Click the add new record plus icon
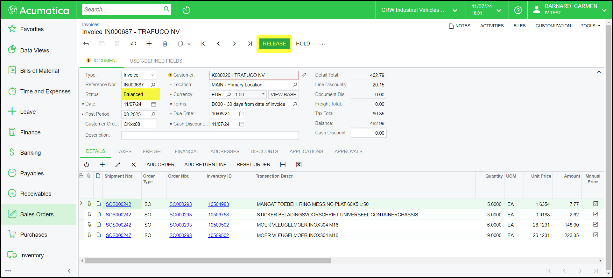 pyautogui.click(x=149, y=44)
